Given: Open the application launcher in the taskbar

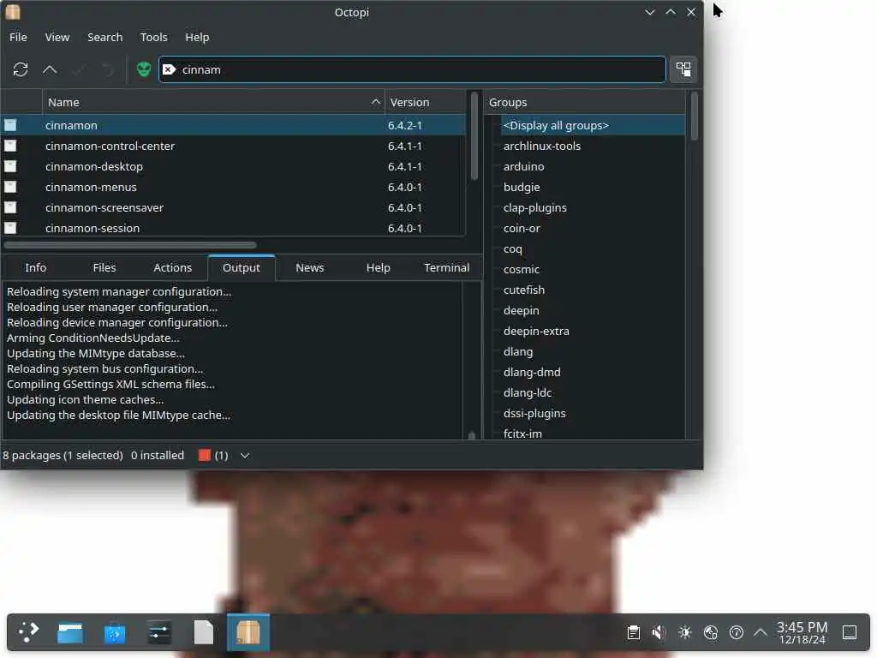Looking at the screenshot, I should click(28, 632).
